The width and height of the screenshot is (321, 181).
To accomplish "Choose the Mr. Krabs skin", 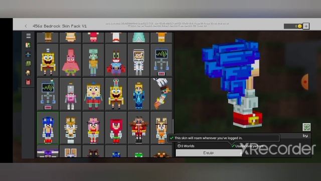I will (116, 60).
